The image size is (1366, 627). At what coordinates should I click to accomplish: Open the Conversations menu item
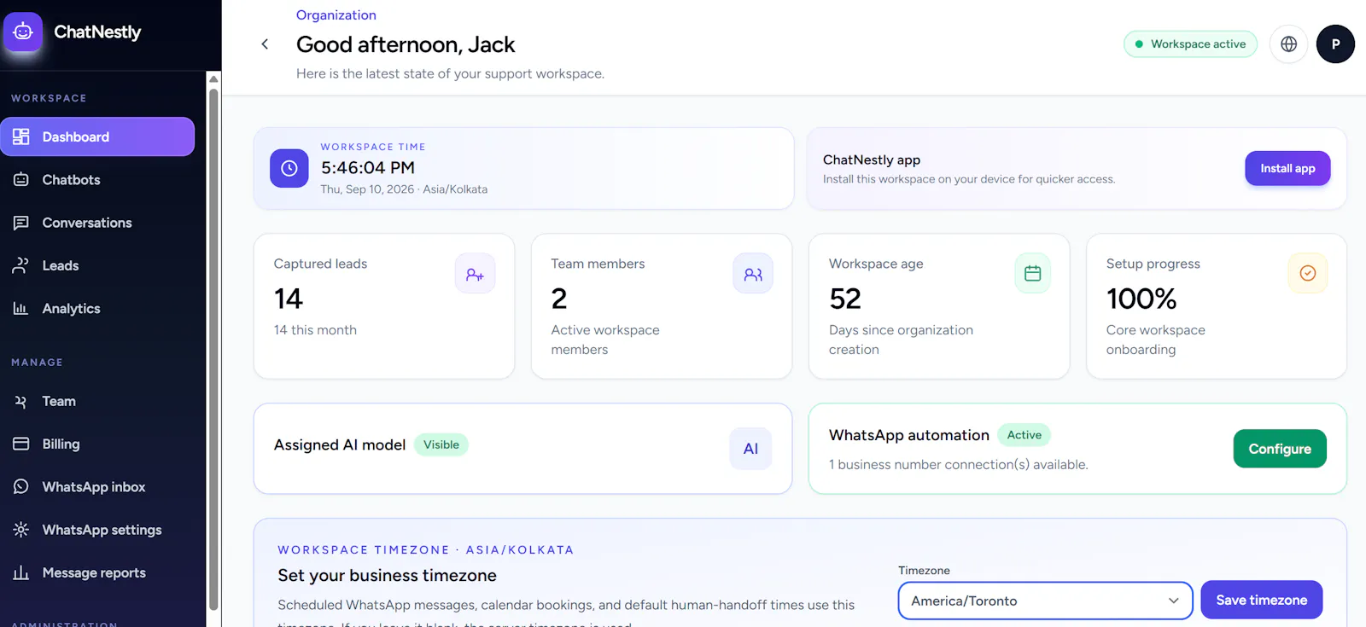pos(97,223)
